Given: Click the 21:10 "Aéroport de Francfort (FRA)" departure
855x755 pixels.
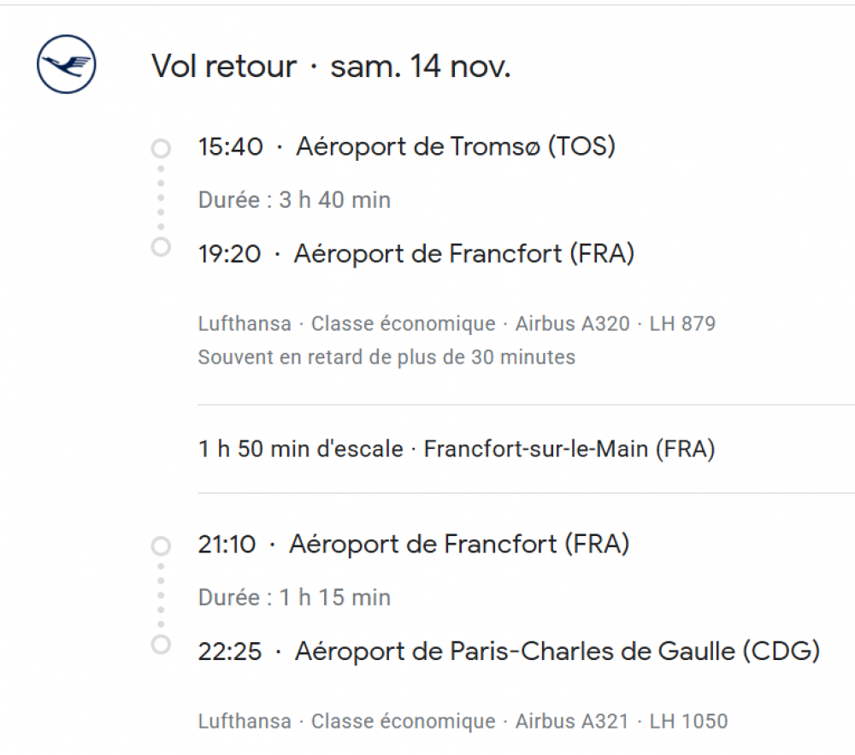Looking at the screenshot, I should 459,544.
